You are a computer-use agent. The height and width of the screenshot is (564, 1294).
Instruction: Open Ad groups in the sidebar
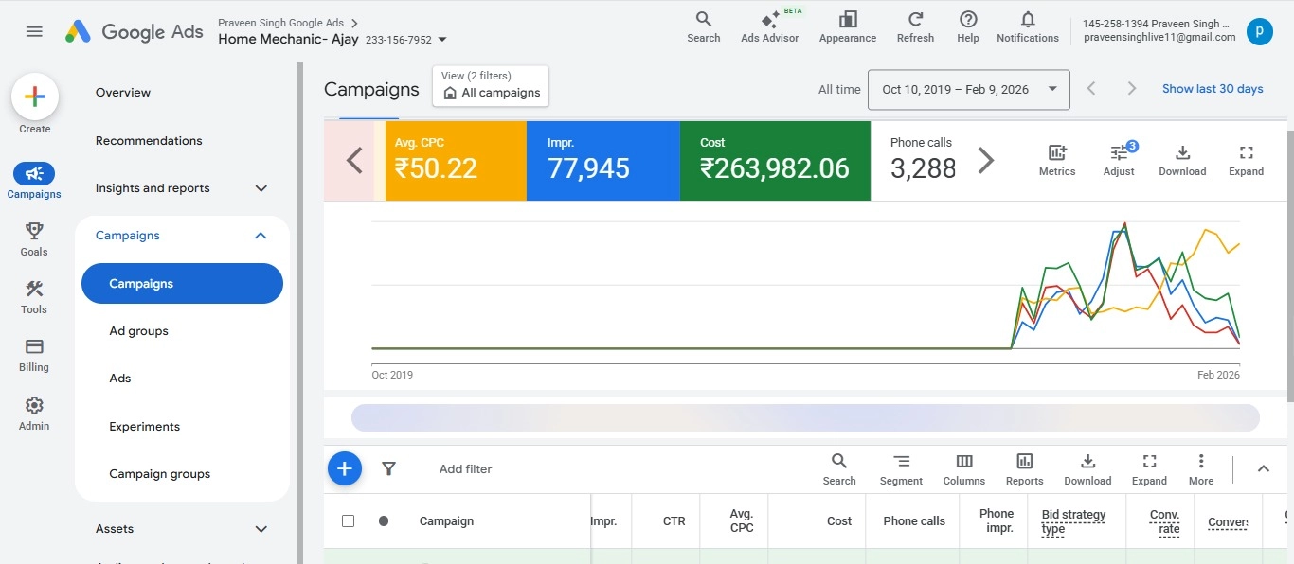click(139, 331)
